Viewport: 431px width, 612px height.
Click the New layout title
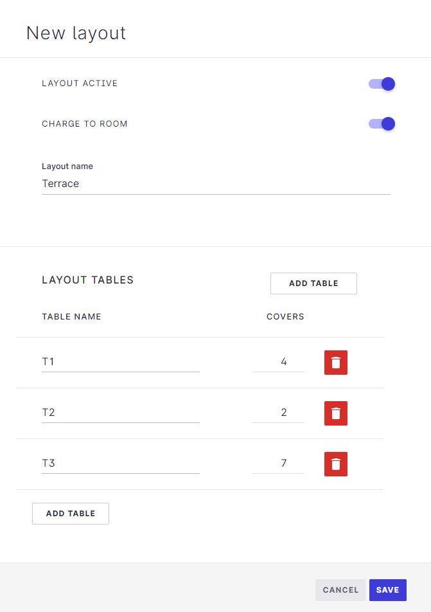tap(76, 33)
